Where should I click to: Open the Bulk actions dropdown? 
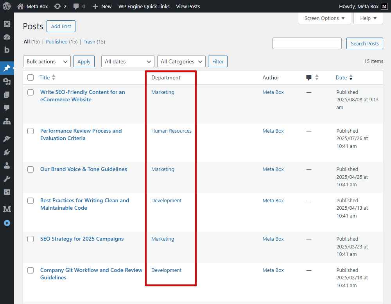[47, 61]
